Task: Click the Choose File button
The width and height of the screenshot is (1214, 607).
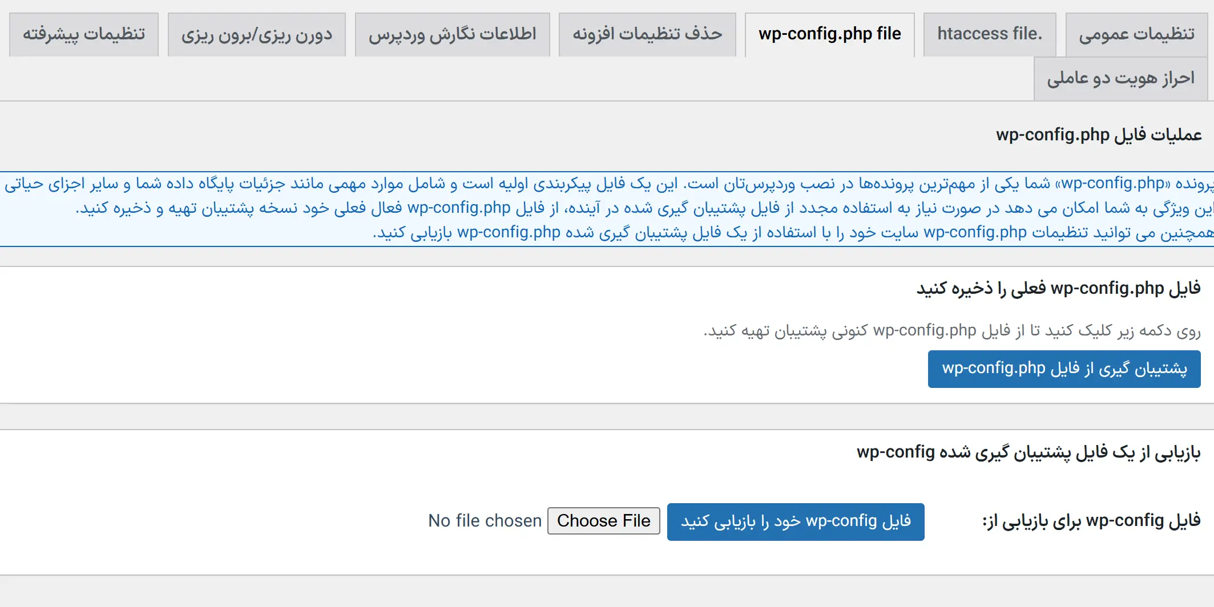Action: click(x=603, y=521)
